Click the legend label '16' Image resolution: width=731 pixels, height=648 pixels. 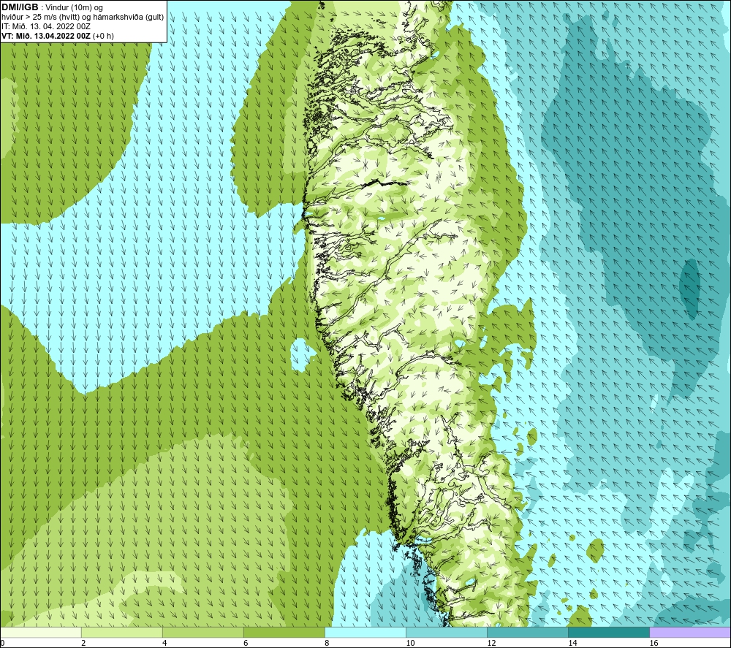pyautogui.click(x=654, y=643)
